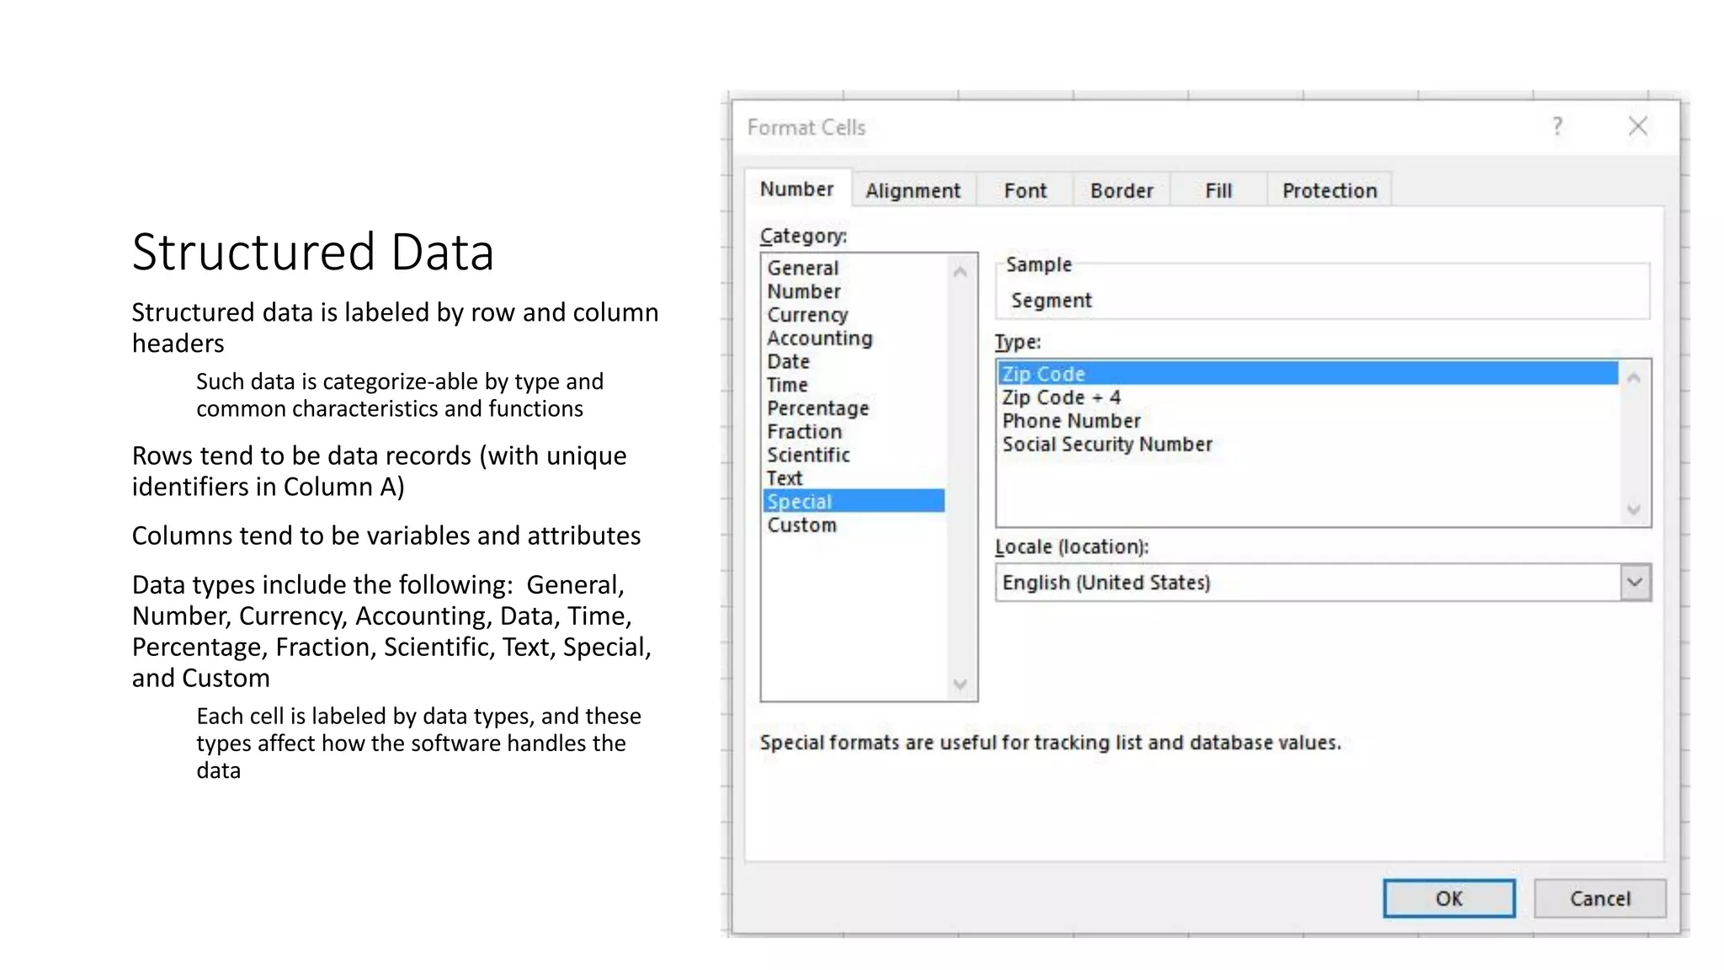The width and height of the screenshot is (1724, 970).
Task: Go to the Border tab
Action: coord(1121,190)
